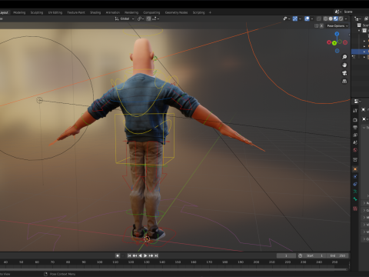This screenshot has width=369, height=277.
Task: Open the Armature data properties tab
Action: pos(355,192)
